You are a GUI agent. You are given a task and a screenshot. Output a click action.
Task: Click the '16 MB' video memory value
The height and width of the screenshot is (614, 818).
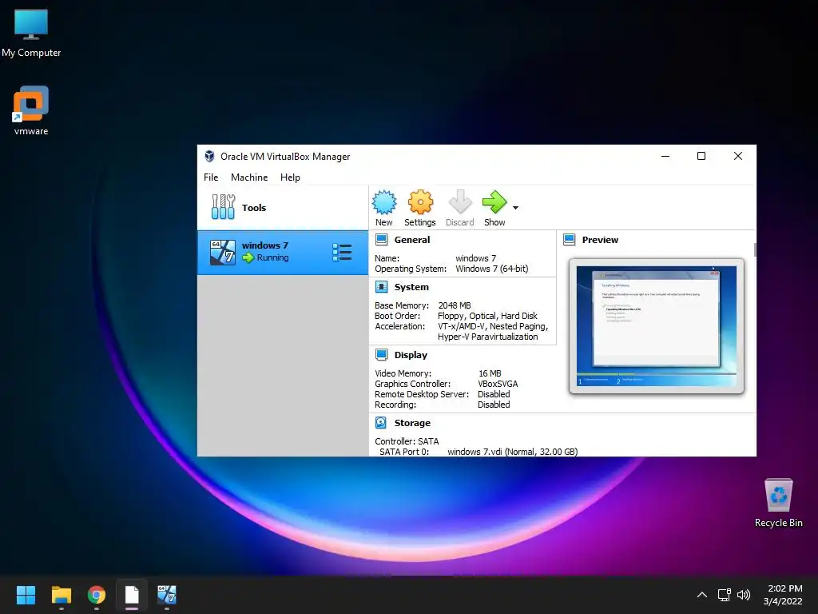tap(490, 373)
